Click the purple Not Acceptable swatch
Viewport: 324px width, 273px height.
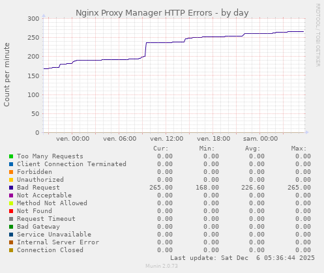(x=11, y=195)
